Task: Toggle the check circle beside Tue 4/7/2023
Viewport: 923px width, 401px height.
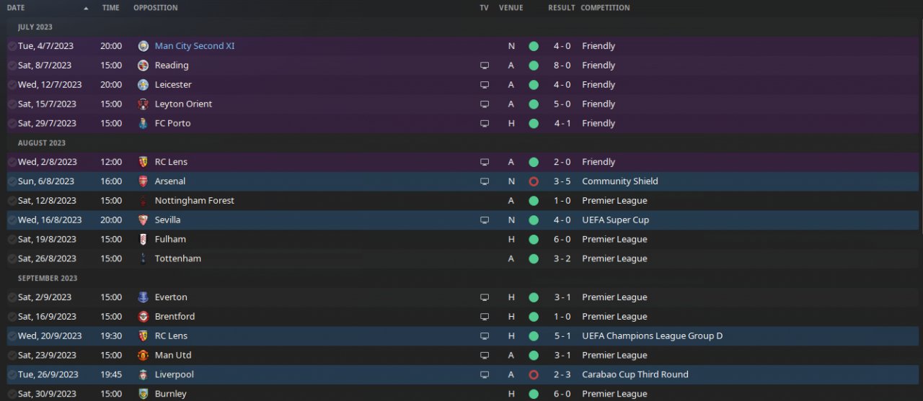Action: click(x=12, y=46)
